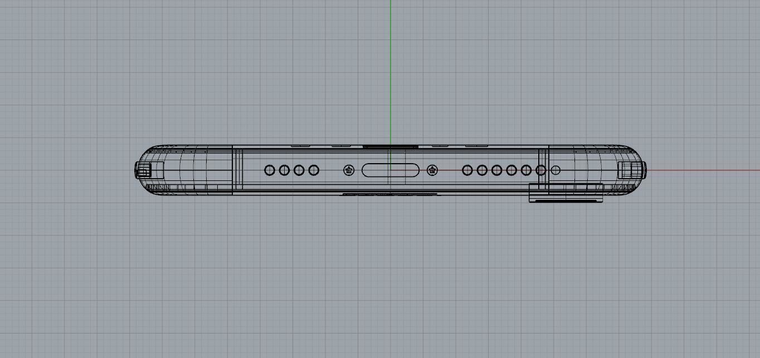Click the right pentalobe screw
The image size is (760, 358).
coord(432,170)
